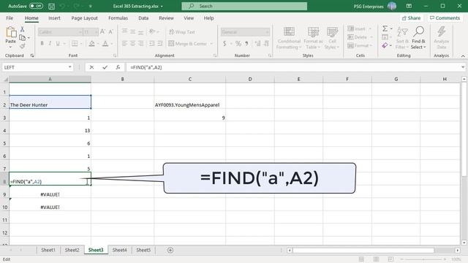Image resolution: width=468 pixels, height=263 pixels.
Task: Select column B header
Action: tap(122, 80)
